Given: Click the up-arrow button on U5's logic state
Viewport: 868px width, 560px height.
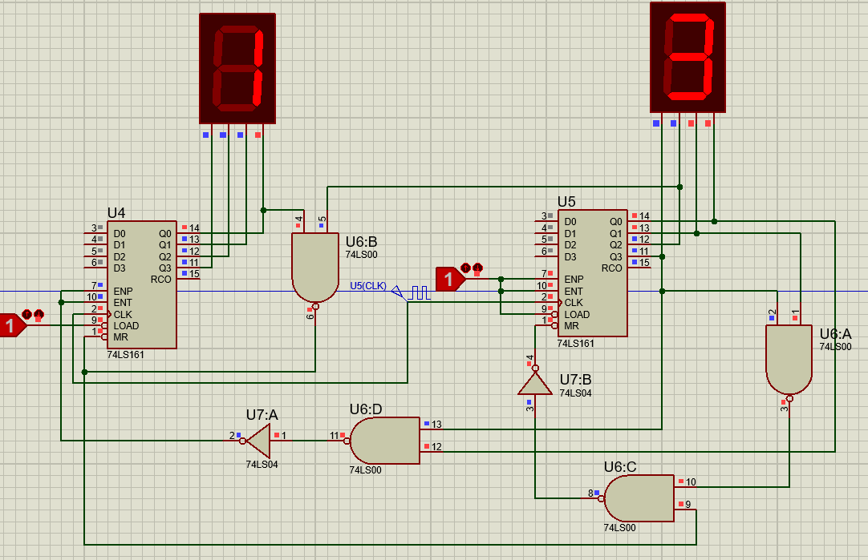Looking at the screenshot, I should [x=465, y=268].
